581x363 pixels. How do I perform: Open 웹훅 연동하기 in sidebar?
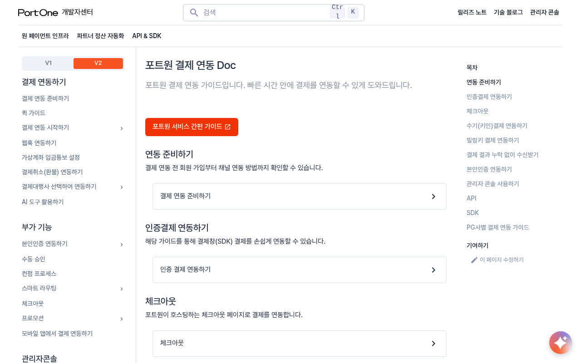[39, 143]
